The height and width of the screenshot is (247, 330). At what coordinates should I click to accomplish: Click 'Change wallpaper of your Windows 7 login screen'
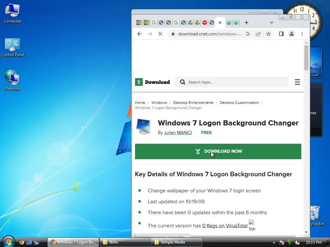(x=204, y=191)
